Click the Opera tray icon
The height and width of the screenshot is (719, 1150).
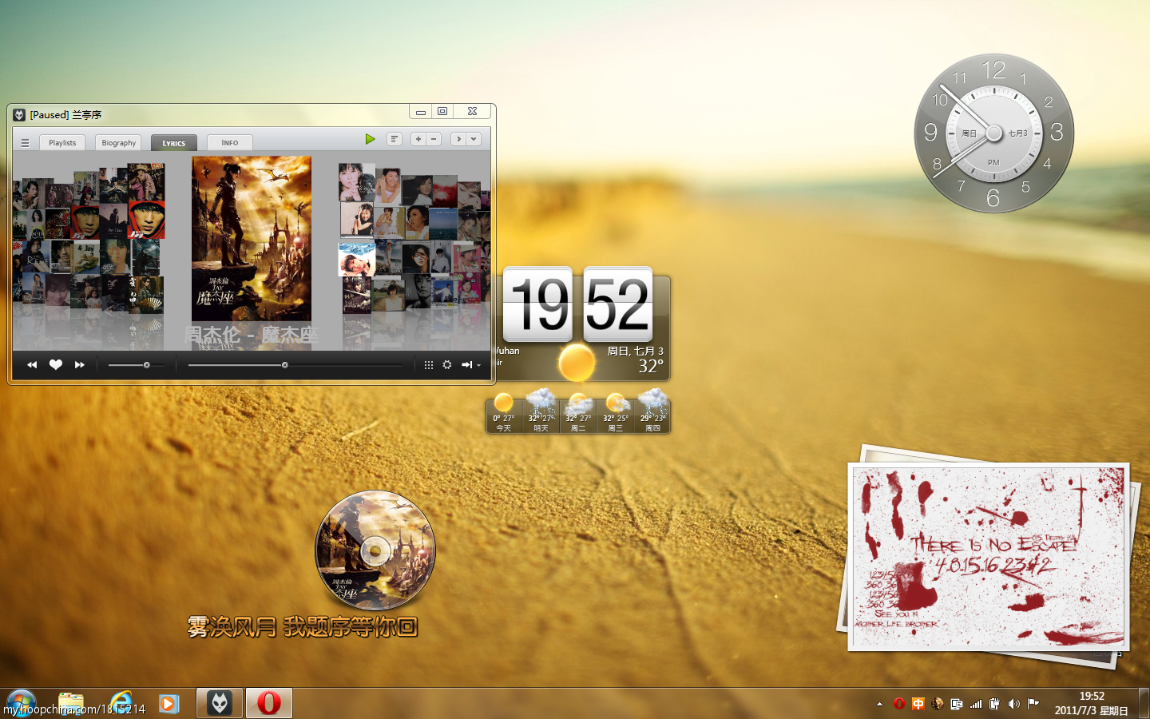click(x=898, y=704)
